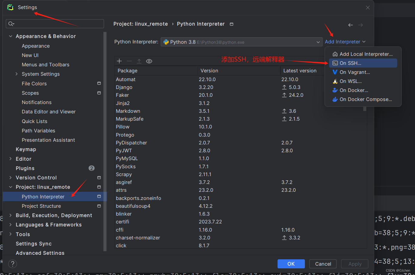This screenshot has height=275, width=415.
Task: Expand System Settings node
Action: click(17, 74)
